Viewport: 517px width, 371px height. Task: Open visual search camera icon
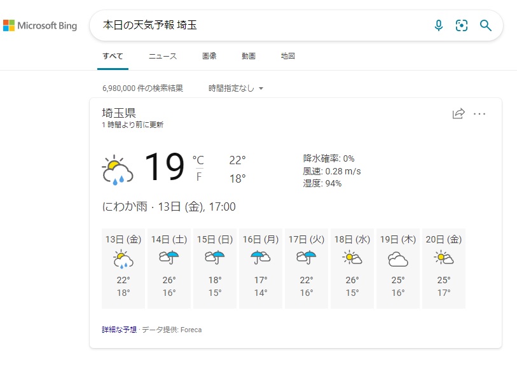point(462,25)
